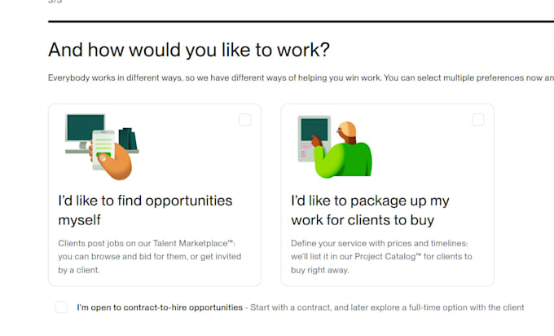This screenshot has height=336, width=554.
Task: Click the person in green sweater illustration
Action: pyautogui.click(x=343, y=150)
